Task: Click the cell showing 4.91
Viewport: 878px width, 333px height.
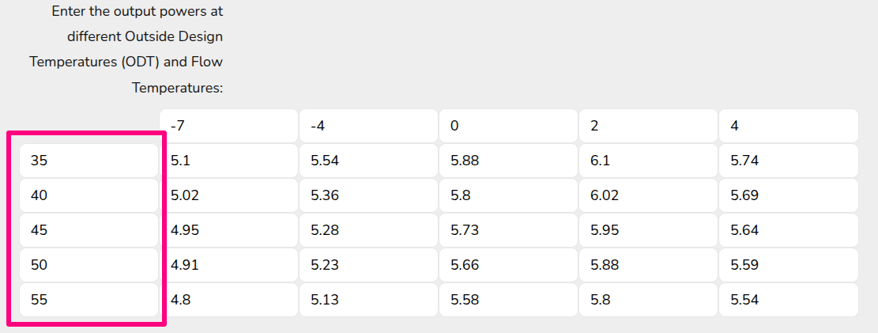Action: tap(228, 265)
